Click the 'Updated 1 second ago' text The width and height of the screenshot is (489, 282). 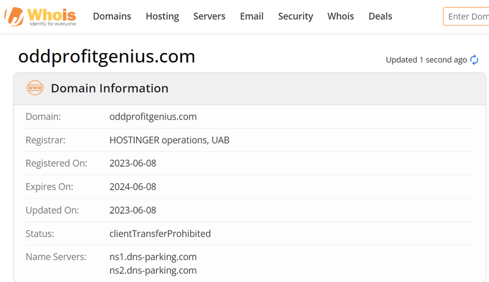point(426,60)
